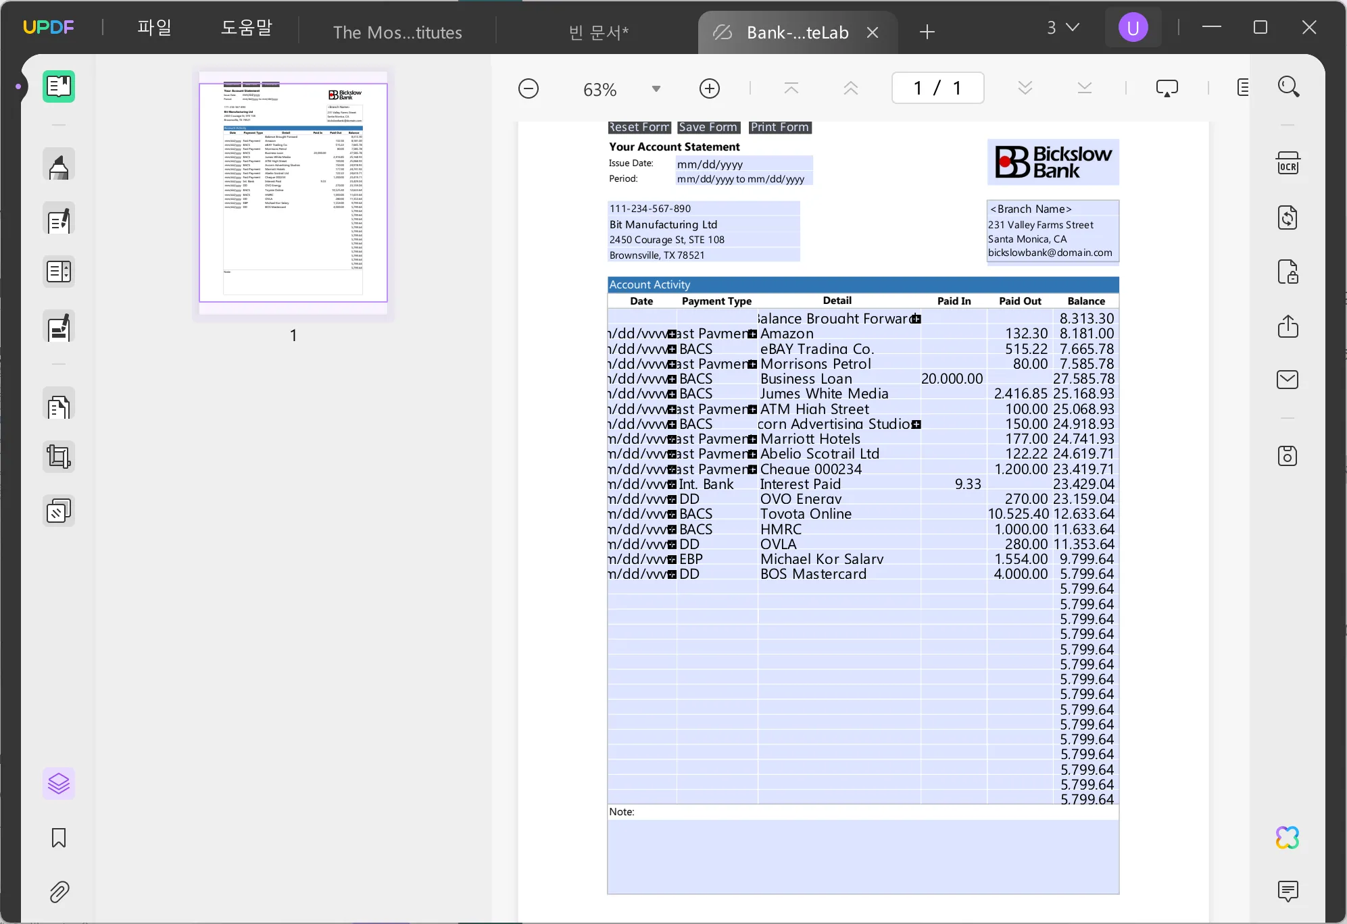Image resolution: width=1347 pixels, height=924 pixels.
Task: Click the OCR tool icon in sidebar
Action: click(x=1288, y=163)
